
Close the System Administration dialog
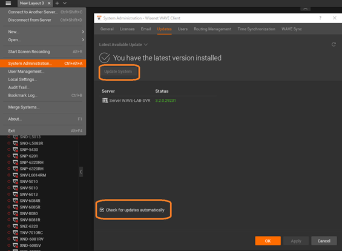pos(334,18)
